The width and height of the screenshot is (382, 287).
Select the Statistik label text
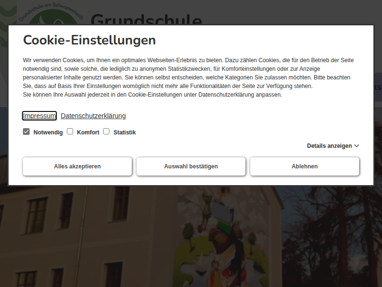[x=125, y=132]
